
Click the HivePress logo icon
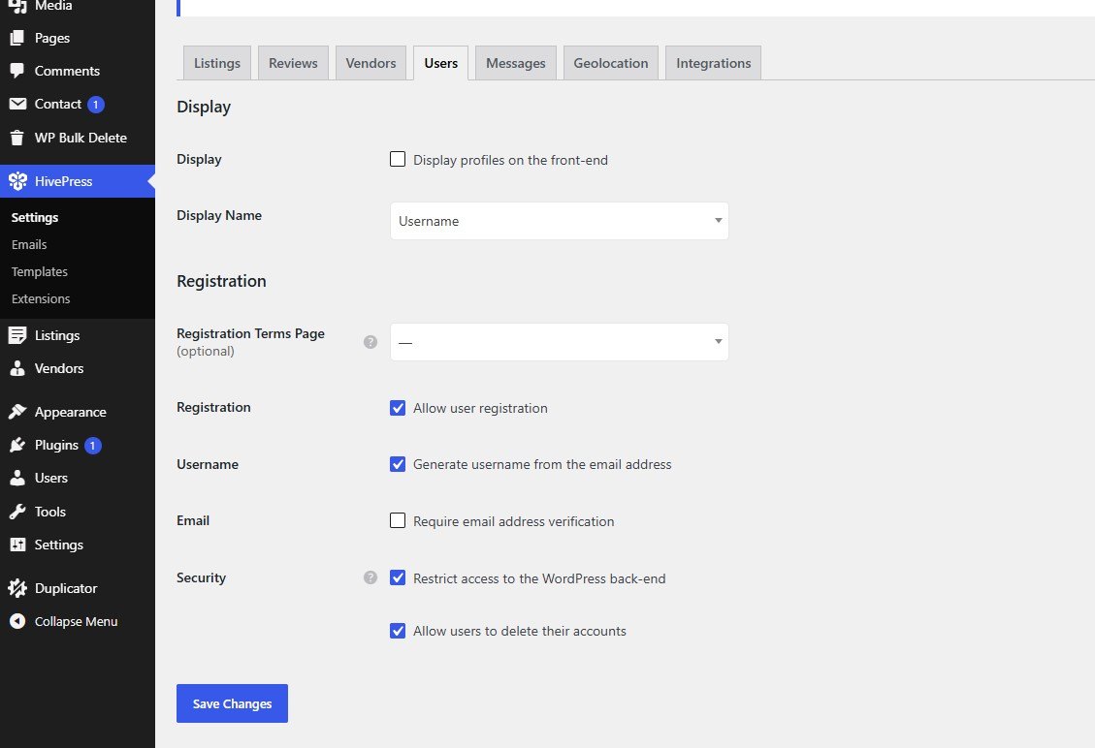[x=17, y=181]
